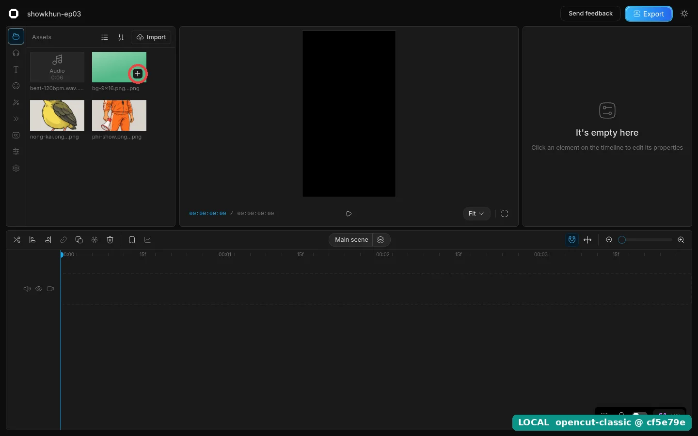Toggle snapping magnet in timeline

(x=572, y=240)
